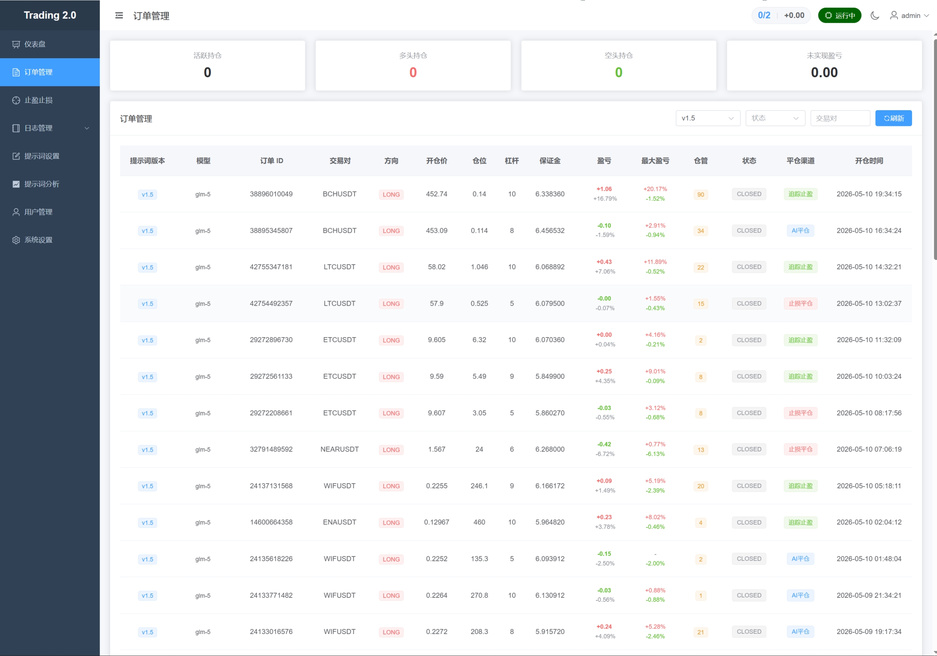Open 系统设置 gear icon
This screenshot has width=937, height=656.
pos(16,240)
